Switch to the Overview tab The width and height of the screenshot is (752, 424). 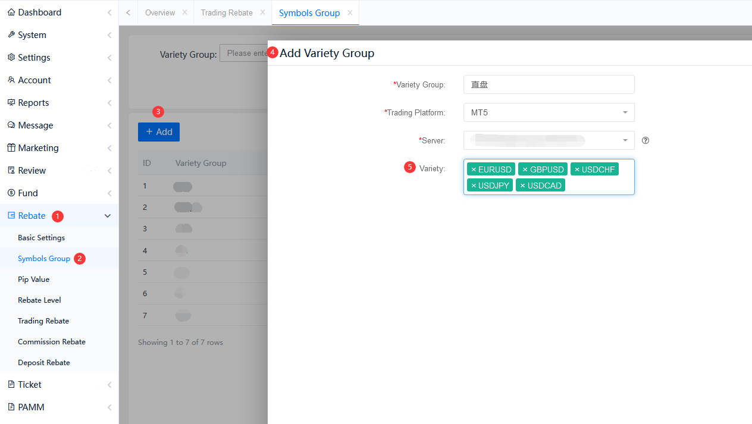(160, 12)
